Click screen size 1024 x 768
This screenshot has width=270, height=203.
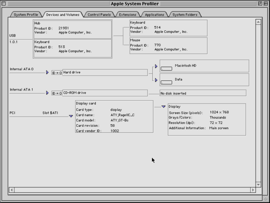[219, 112]
